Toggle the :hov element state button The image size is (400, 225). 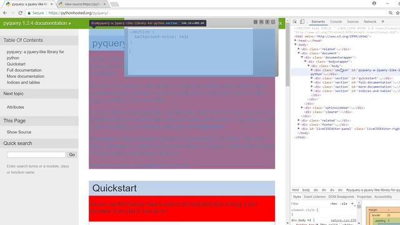click(x=333, y=204)
